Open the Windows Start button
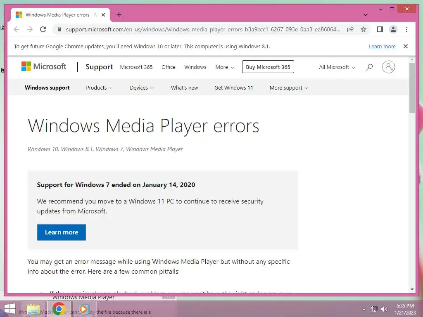The image size is (423, 317). (10, 309)
